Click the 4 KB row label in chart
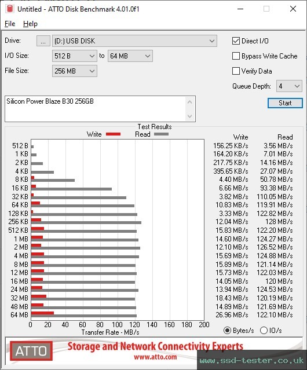Viewport: 307px width, 370px height. [21, 171]
